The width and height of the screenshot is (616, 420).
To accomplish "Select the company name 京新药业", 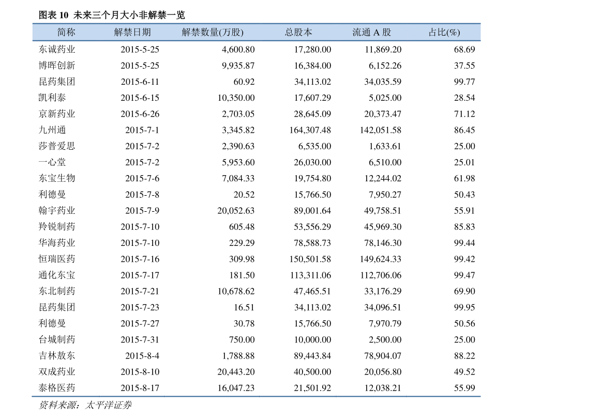I will pos(57,114).
